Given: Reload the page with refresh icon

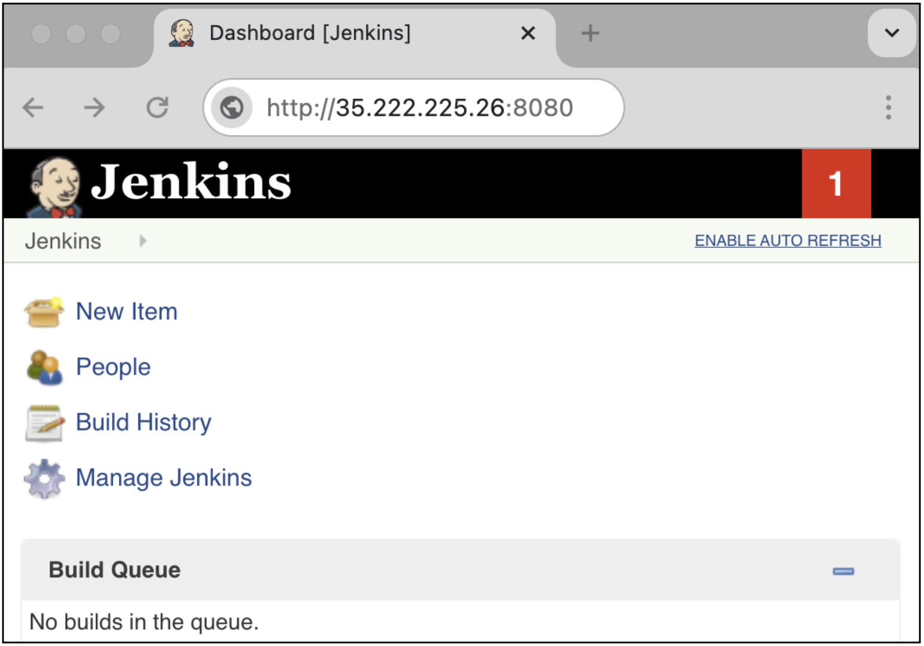Looking at the screenshot, I should click(157, 108).
